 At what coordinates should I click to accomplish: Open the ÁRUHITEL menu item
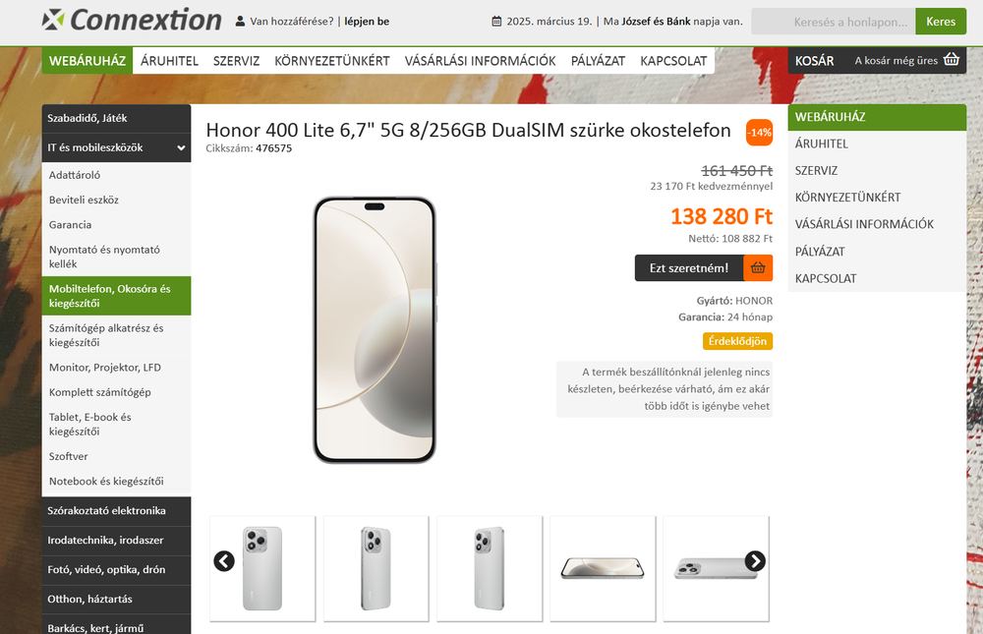coord(169,61)
